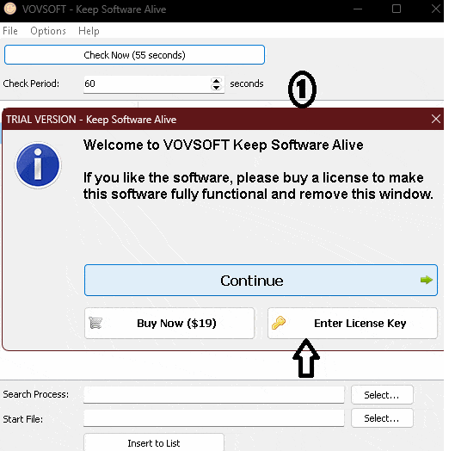455x451 pixels.
Task: Click the Search Process input field
Action: [214, 395]
